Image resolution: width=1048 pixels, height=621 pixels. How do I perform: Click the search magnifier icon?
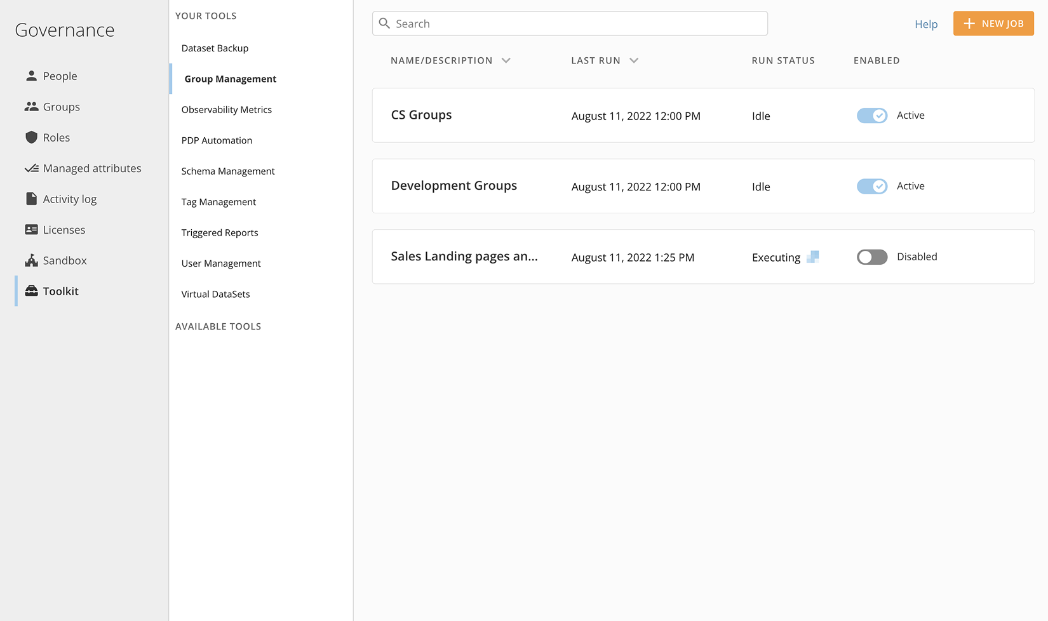pos(384,23)
